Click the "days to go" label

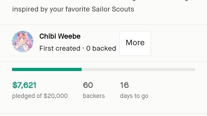tap(134, 96)
